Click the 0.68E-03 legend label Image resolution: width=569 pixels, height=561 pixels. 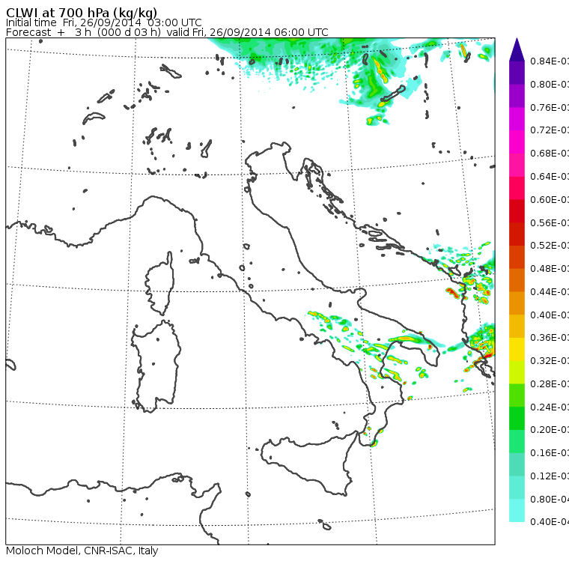tap(550, 154)
